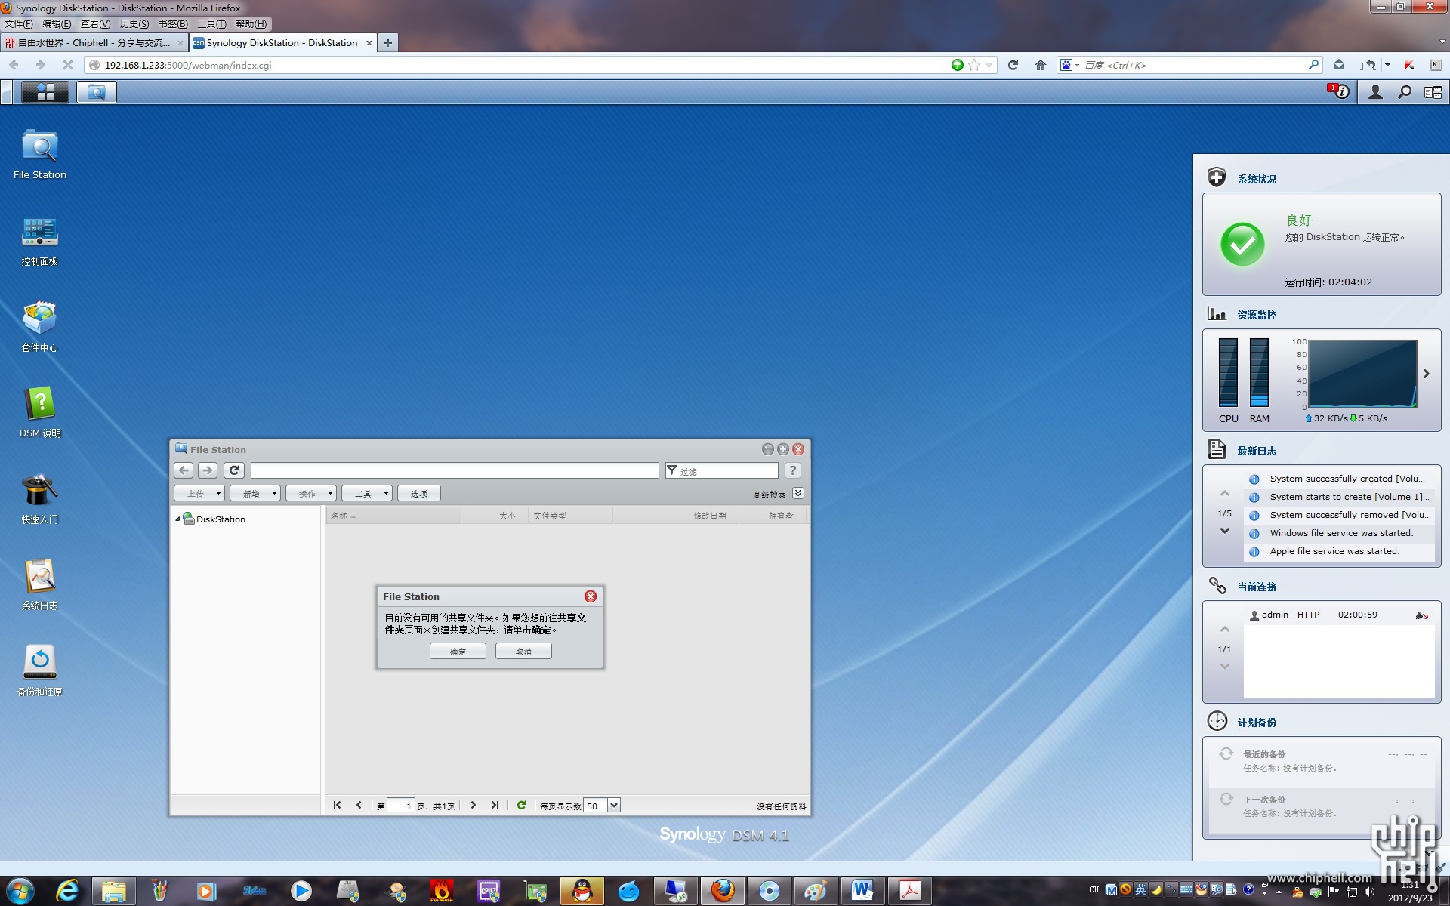
Task: Select DiskStation in folder tree
Action: pyautogui.click(x=221, y=519)
